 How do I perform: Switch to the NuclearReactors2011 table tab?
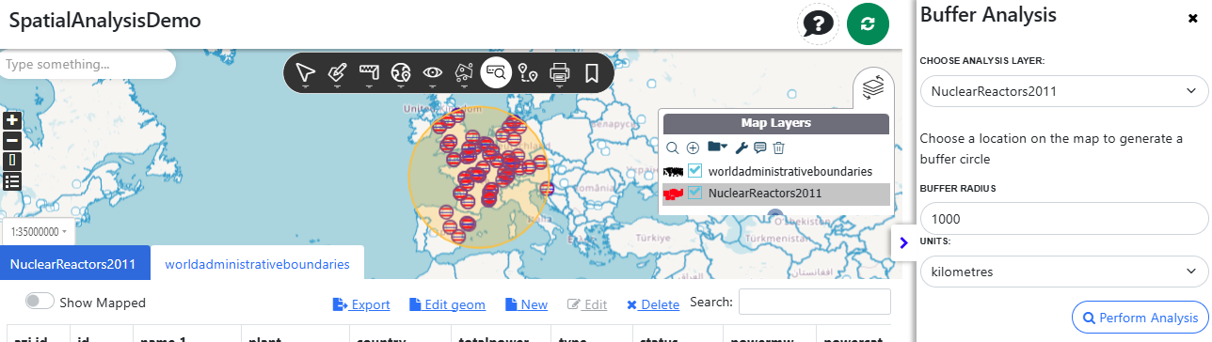pyautogui.click(x=75, y=264)
